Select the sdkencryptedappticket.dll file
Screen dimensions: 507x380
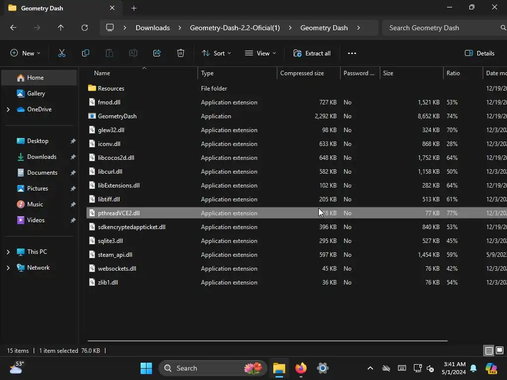coord(132,227)
